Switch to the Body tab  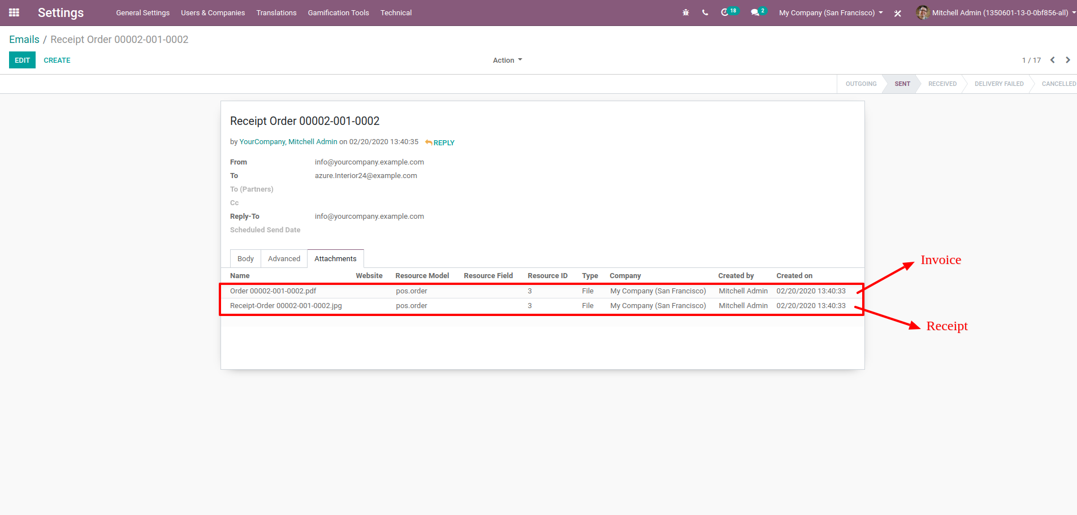245,258
